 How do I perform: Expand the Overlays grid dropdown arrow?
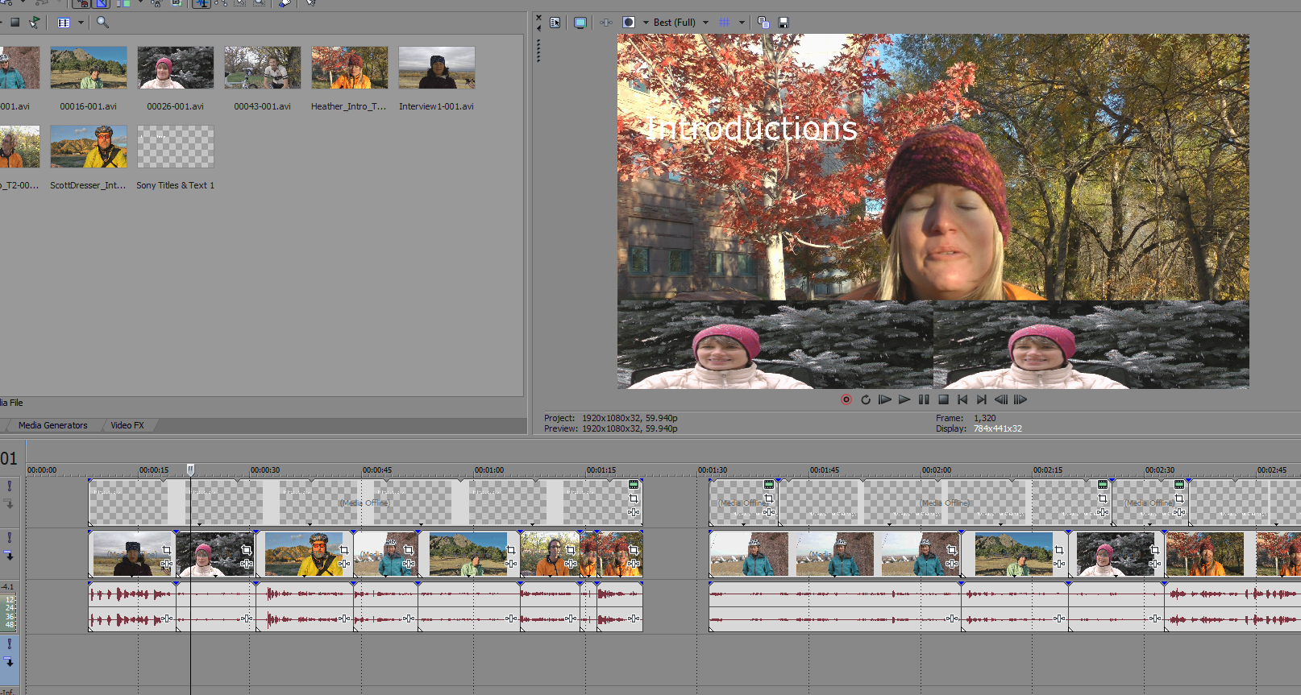(742, 23)
